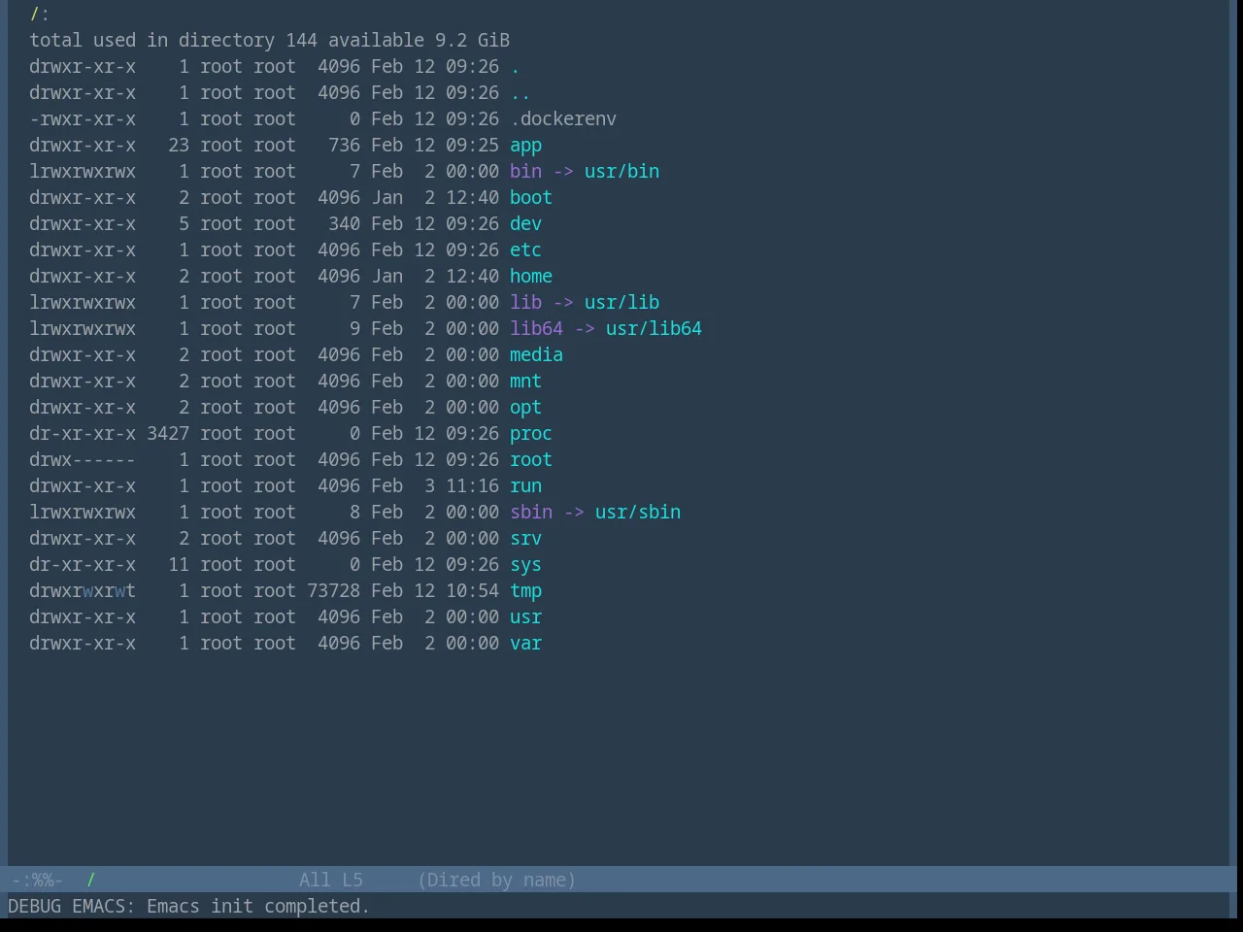The width and height of the screenshot is (1243, 932).
Task: Click the sbin symlink name
Action: (531, 513)
